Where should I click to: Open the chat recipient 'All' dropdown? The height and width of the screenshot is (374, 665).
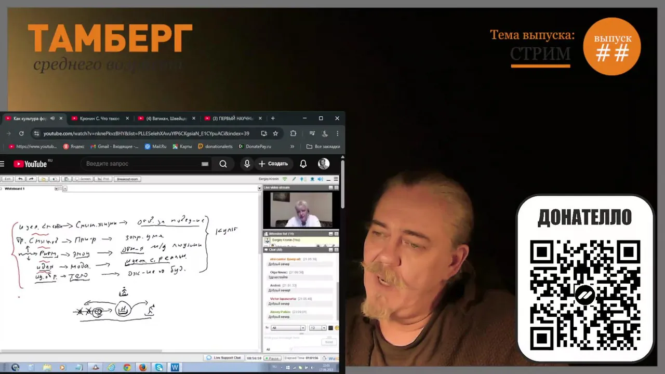(288, 328)
